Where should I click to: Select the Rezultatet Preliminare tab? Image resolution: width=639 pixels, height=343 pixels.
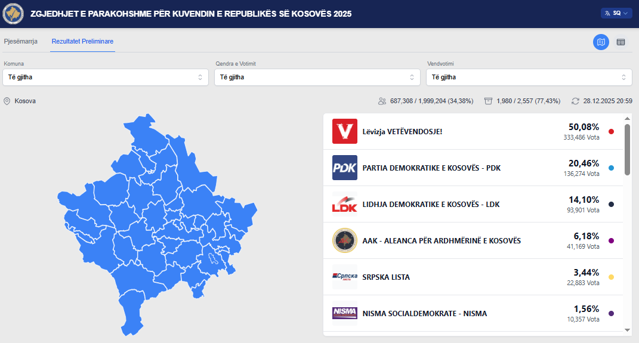click(x=82, y=42)
